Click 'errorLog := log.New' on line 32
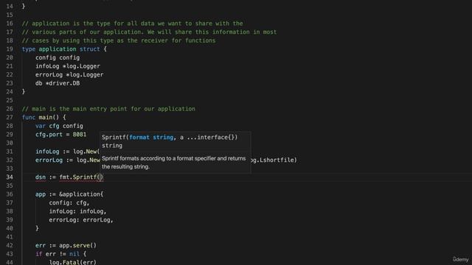Viewport: 472px width, 265px height. (x=67, y=160)
